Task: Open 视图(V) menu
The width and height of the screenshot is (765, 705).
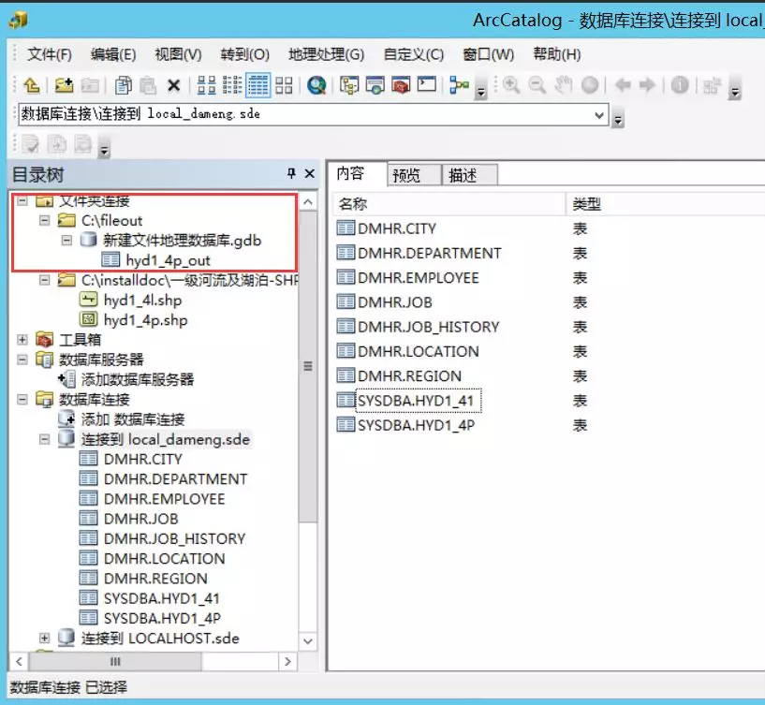Action: tap(178, 54)
